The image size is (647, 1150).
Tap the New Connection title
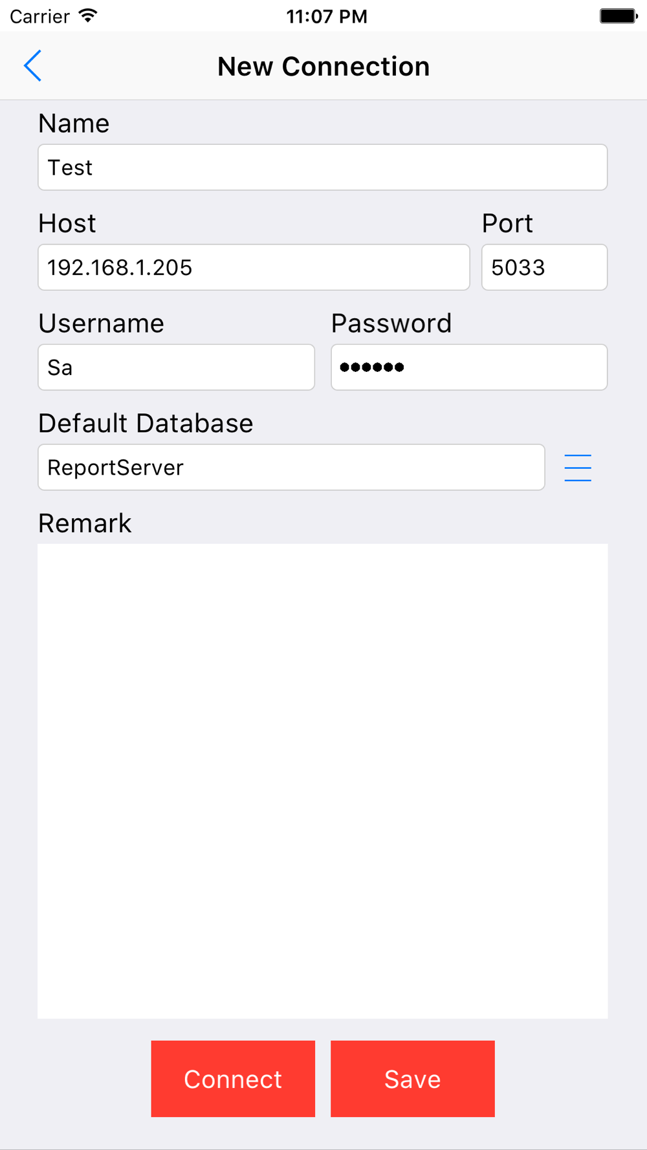click(x=323, y=67)
